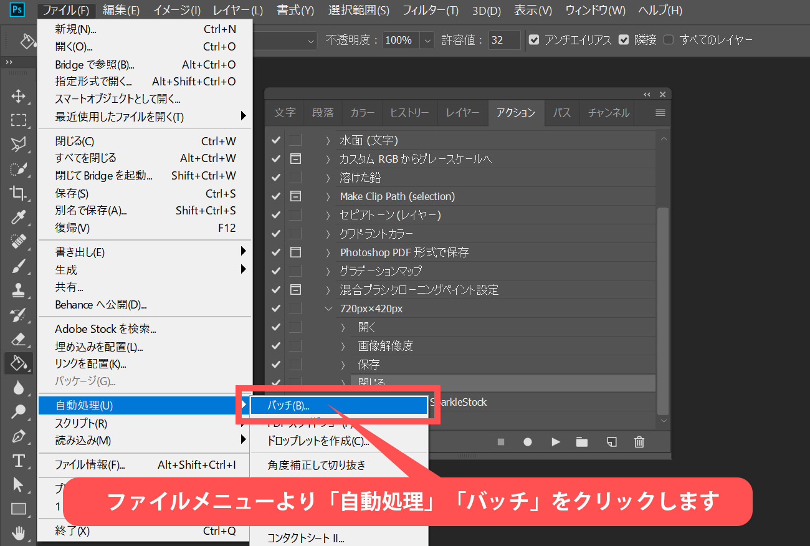Viewport: 810px width, 546px height.
Task: Expand the セピアトーン (レイヤー) action
Action: [x=328, y=215]
